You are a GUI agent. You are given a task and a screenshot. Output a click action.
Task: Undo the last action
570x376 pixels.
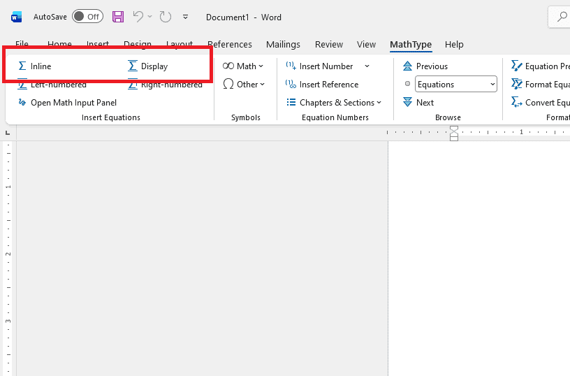(138, 17)
